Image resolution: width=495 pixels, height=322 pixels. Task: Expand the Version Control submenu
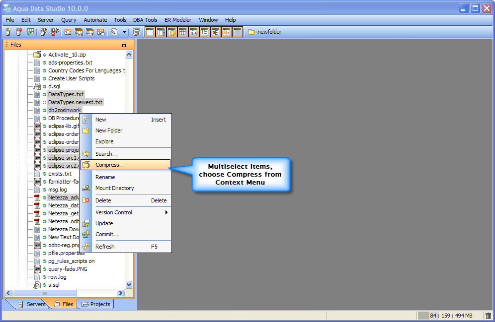(126, 212)
